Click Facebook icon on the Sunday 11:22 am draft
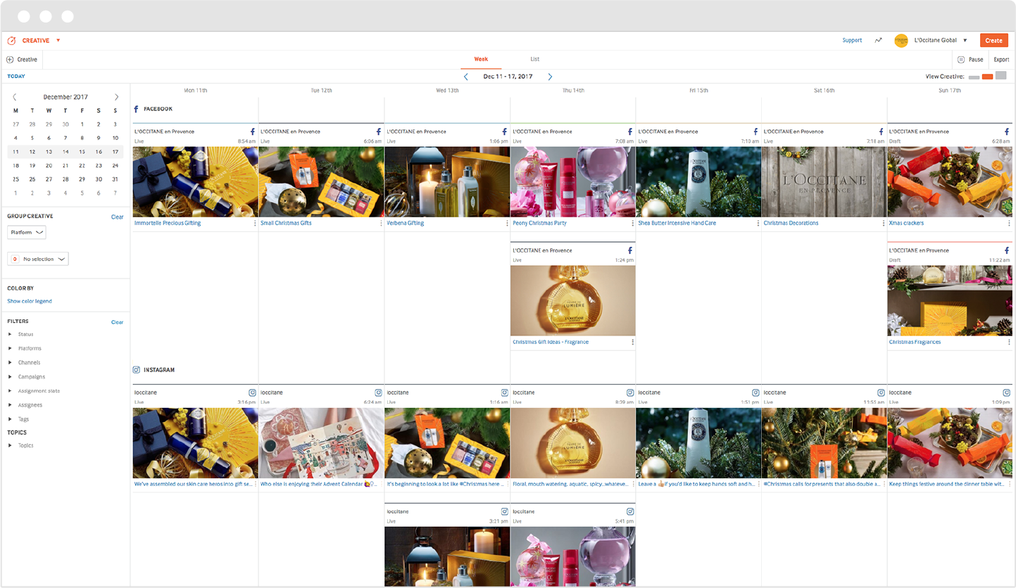This screenshot has width=1016, height=588. 1008,250
